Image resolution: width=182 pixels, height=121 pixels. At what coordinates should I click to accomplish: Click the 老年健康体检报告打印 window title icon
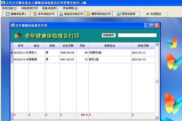(x=13, y=25)
